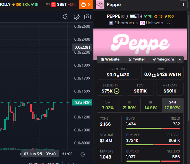The width and height of the screenshot is (190, 164).
Task: Take a chart snapshot with camera icon
Action: 87,17
